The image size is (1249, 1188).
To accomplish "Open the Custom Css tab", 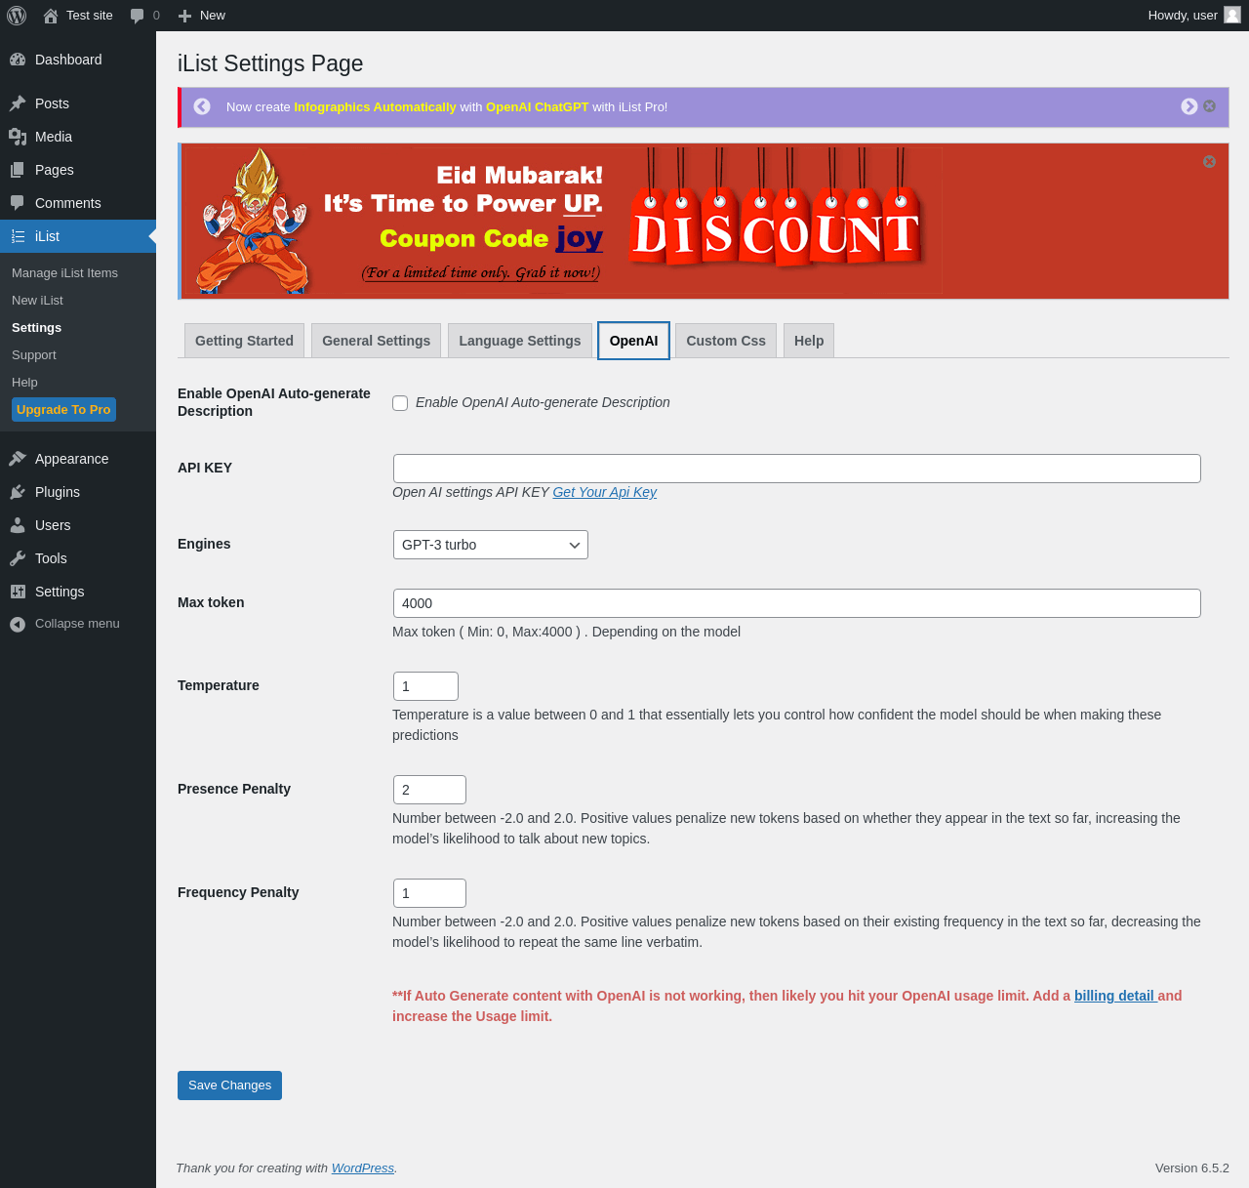I will pyautogui.click(x=726, y=341).
